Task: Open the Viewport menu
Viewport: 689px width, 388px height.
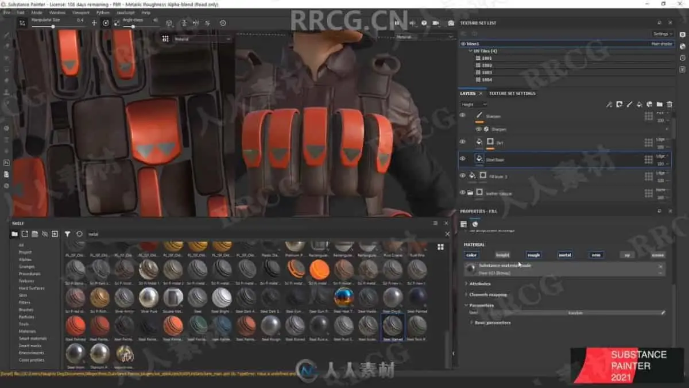Action: (80, 12)
